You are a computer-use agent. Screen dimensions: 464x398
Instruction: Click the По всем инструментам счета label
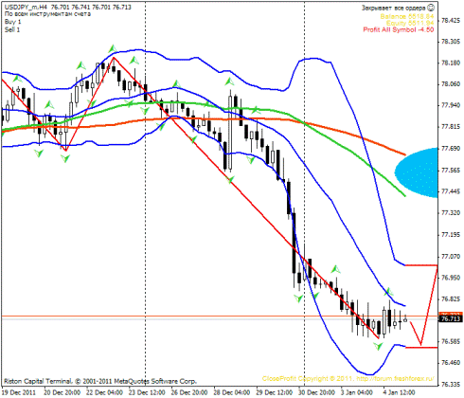click(47, 14)
